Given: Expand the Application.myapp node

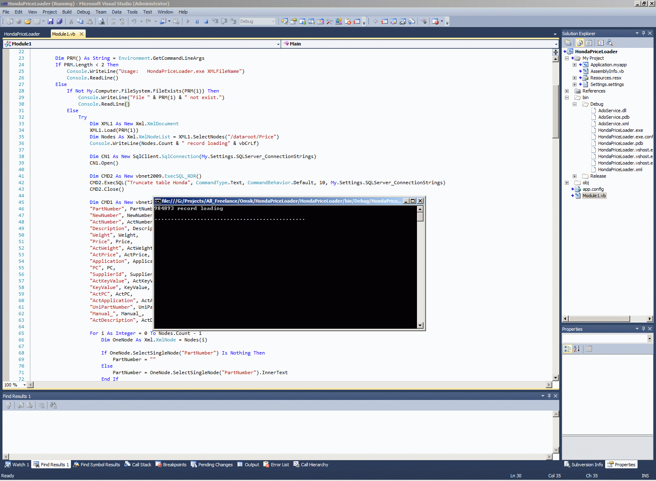Looking at the screenshot, I should [575, 65].
